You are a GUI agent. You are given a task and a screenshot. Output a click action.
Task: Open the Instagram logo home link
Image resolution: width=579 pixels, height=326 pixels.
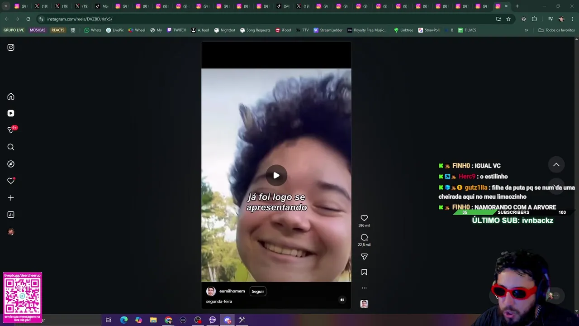pos(11,48)
